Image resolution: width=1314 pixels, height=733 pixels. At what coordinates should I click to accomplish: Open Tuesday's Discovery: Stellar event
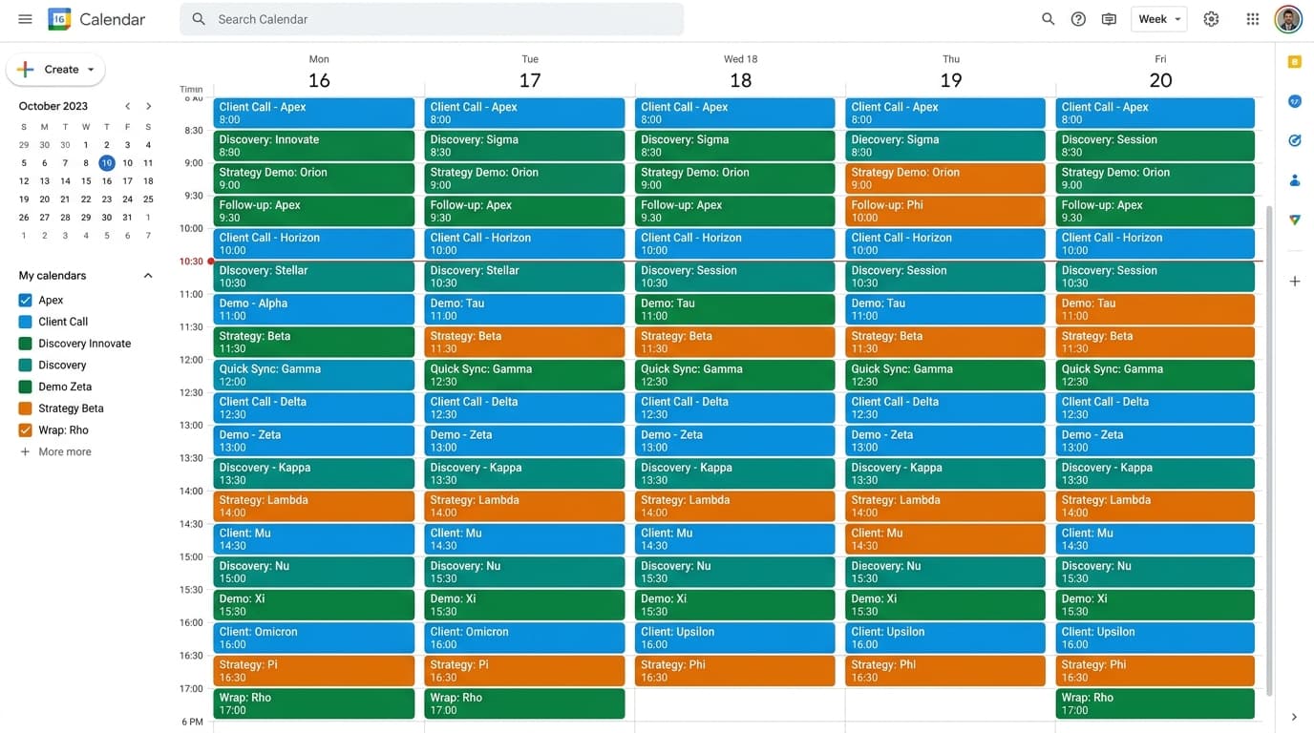pos(524,277)
